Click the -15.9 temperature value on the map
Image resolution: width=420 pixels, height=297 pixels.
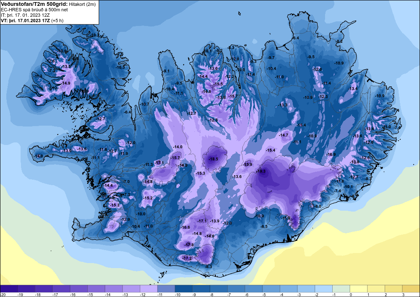point(247,164)
